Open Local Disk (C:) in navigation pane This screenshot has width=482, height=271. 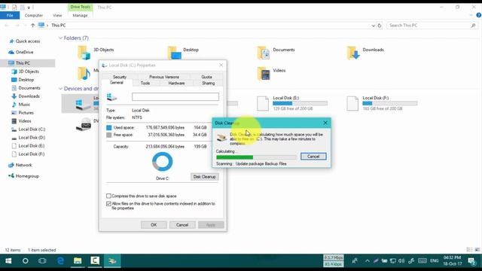point(32,129)
